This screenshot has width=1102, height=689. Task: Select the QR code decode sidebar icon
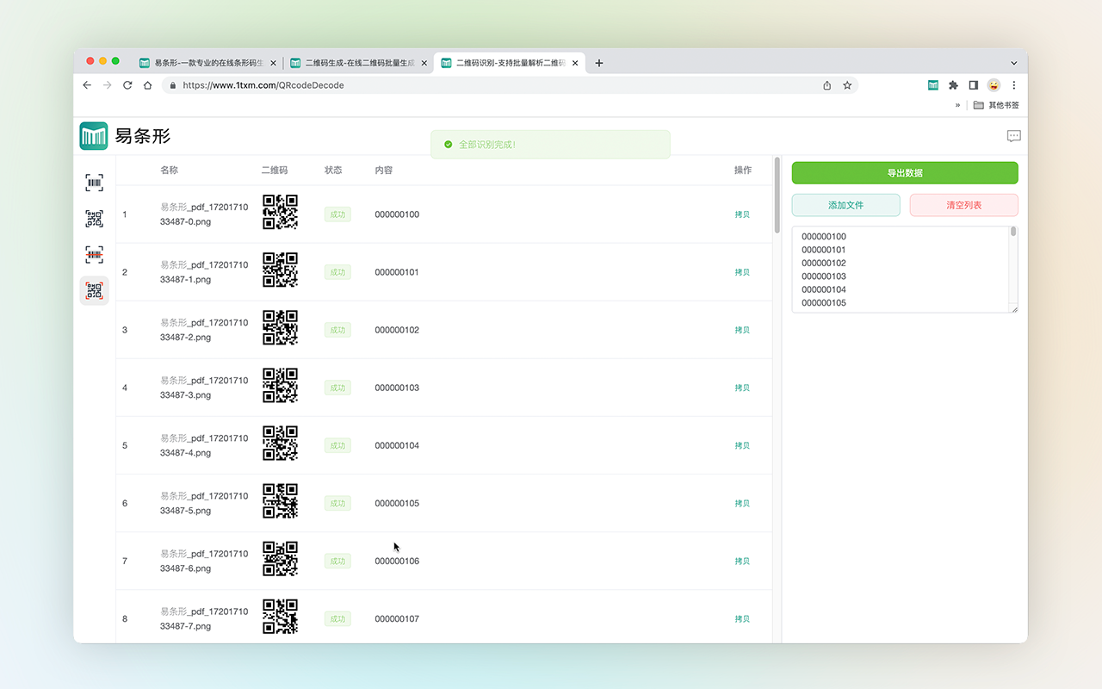tap(94, 290)
